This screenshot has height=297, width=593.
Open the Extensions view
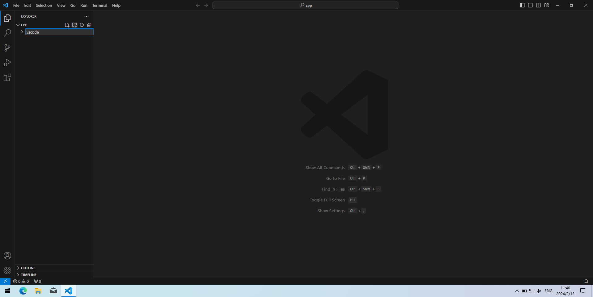click(7, 77)
